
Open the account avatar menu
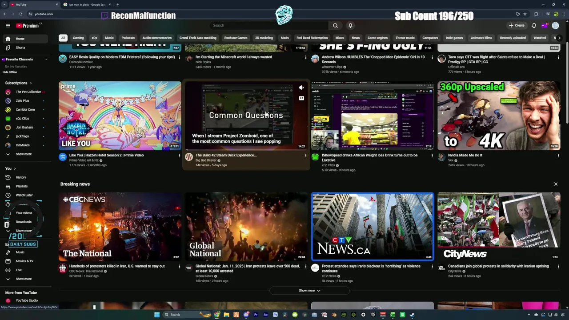[x=555, y=25]
